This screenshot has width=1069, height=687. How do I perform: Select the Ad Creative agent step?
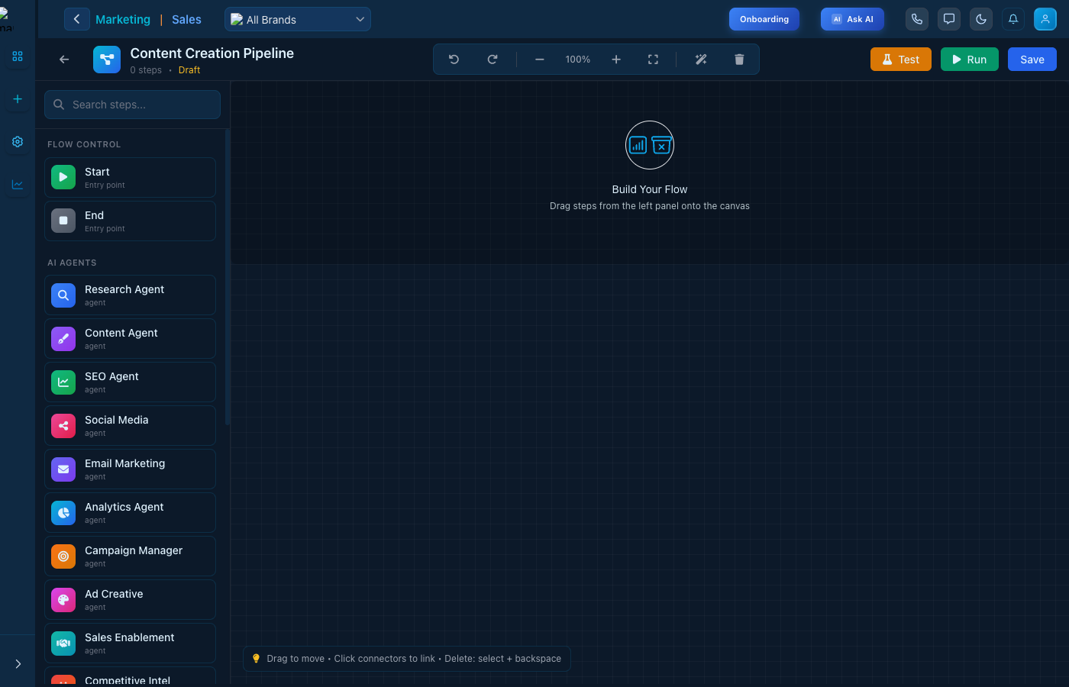(x=130, y=599)
